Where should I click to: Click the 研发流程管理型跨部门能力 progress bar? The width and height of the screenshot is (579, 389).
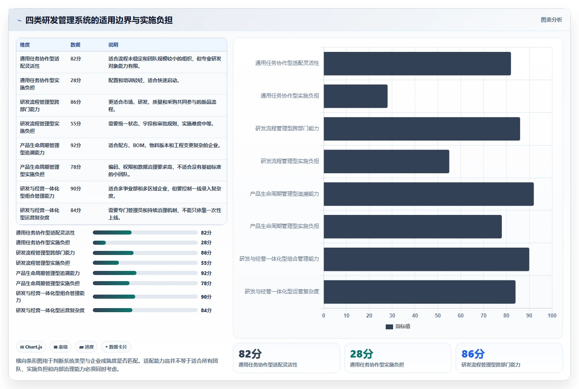145,253
